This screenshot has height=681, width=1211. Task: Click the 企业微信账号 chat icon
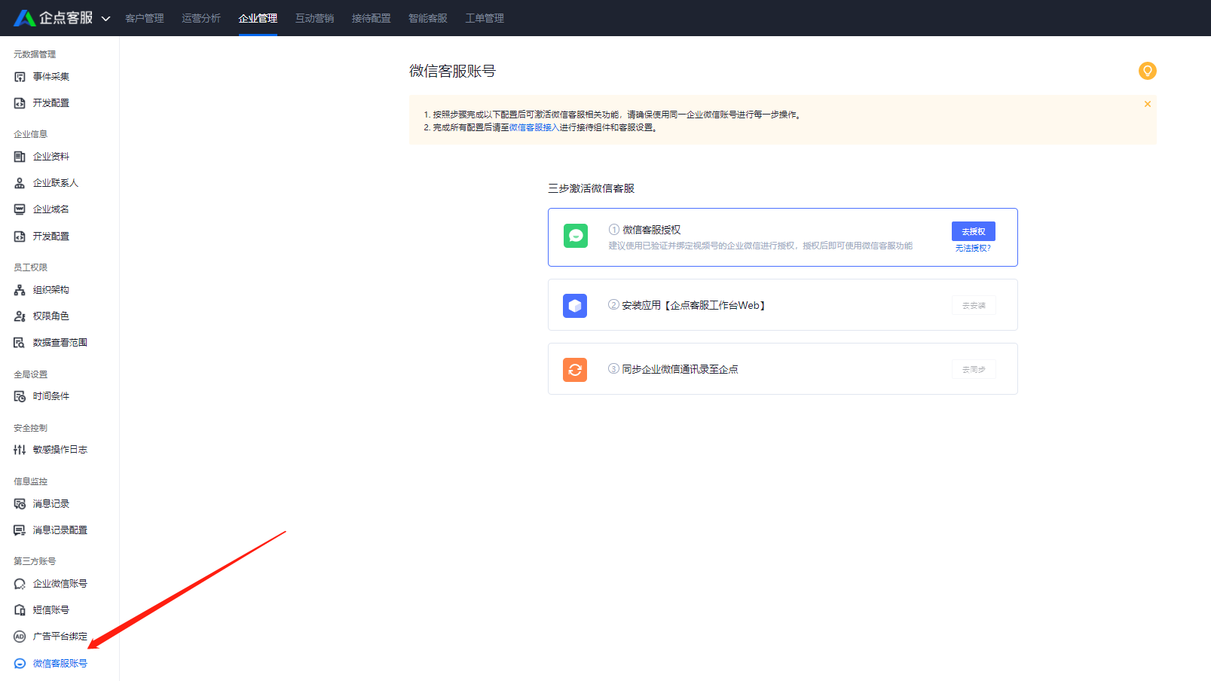pos(20,584)
